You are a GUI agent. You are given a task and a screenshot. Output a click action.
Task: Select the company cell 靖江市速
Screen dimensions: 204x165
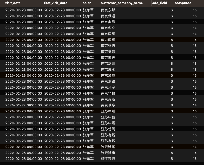pos(108,159)
